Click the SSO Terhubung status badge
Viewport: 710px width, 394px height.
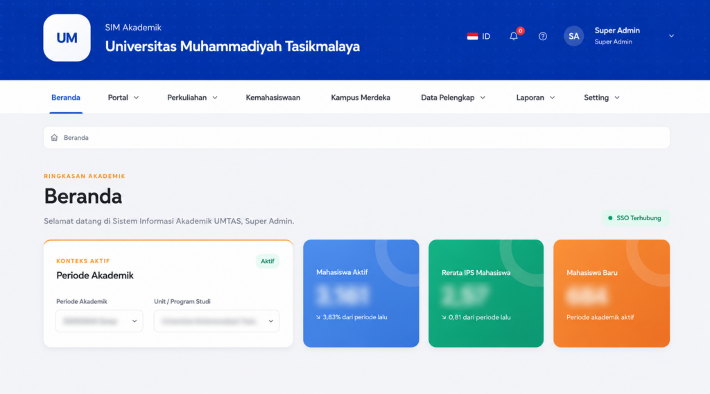tap(635, 218)
